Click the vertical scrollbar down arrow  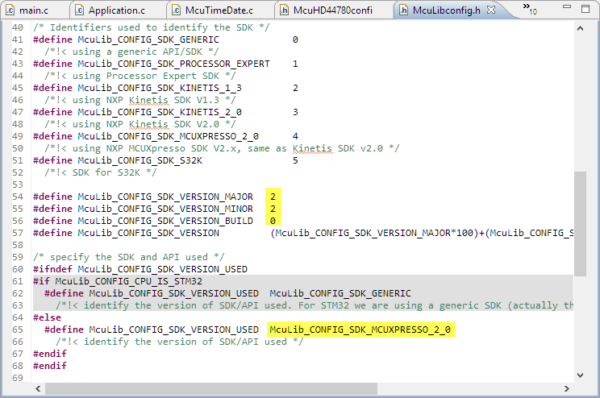point(580,375)
